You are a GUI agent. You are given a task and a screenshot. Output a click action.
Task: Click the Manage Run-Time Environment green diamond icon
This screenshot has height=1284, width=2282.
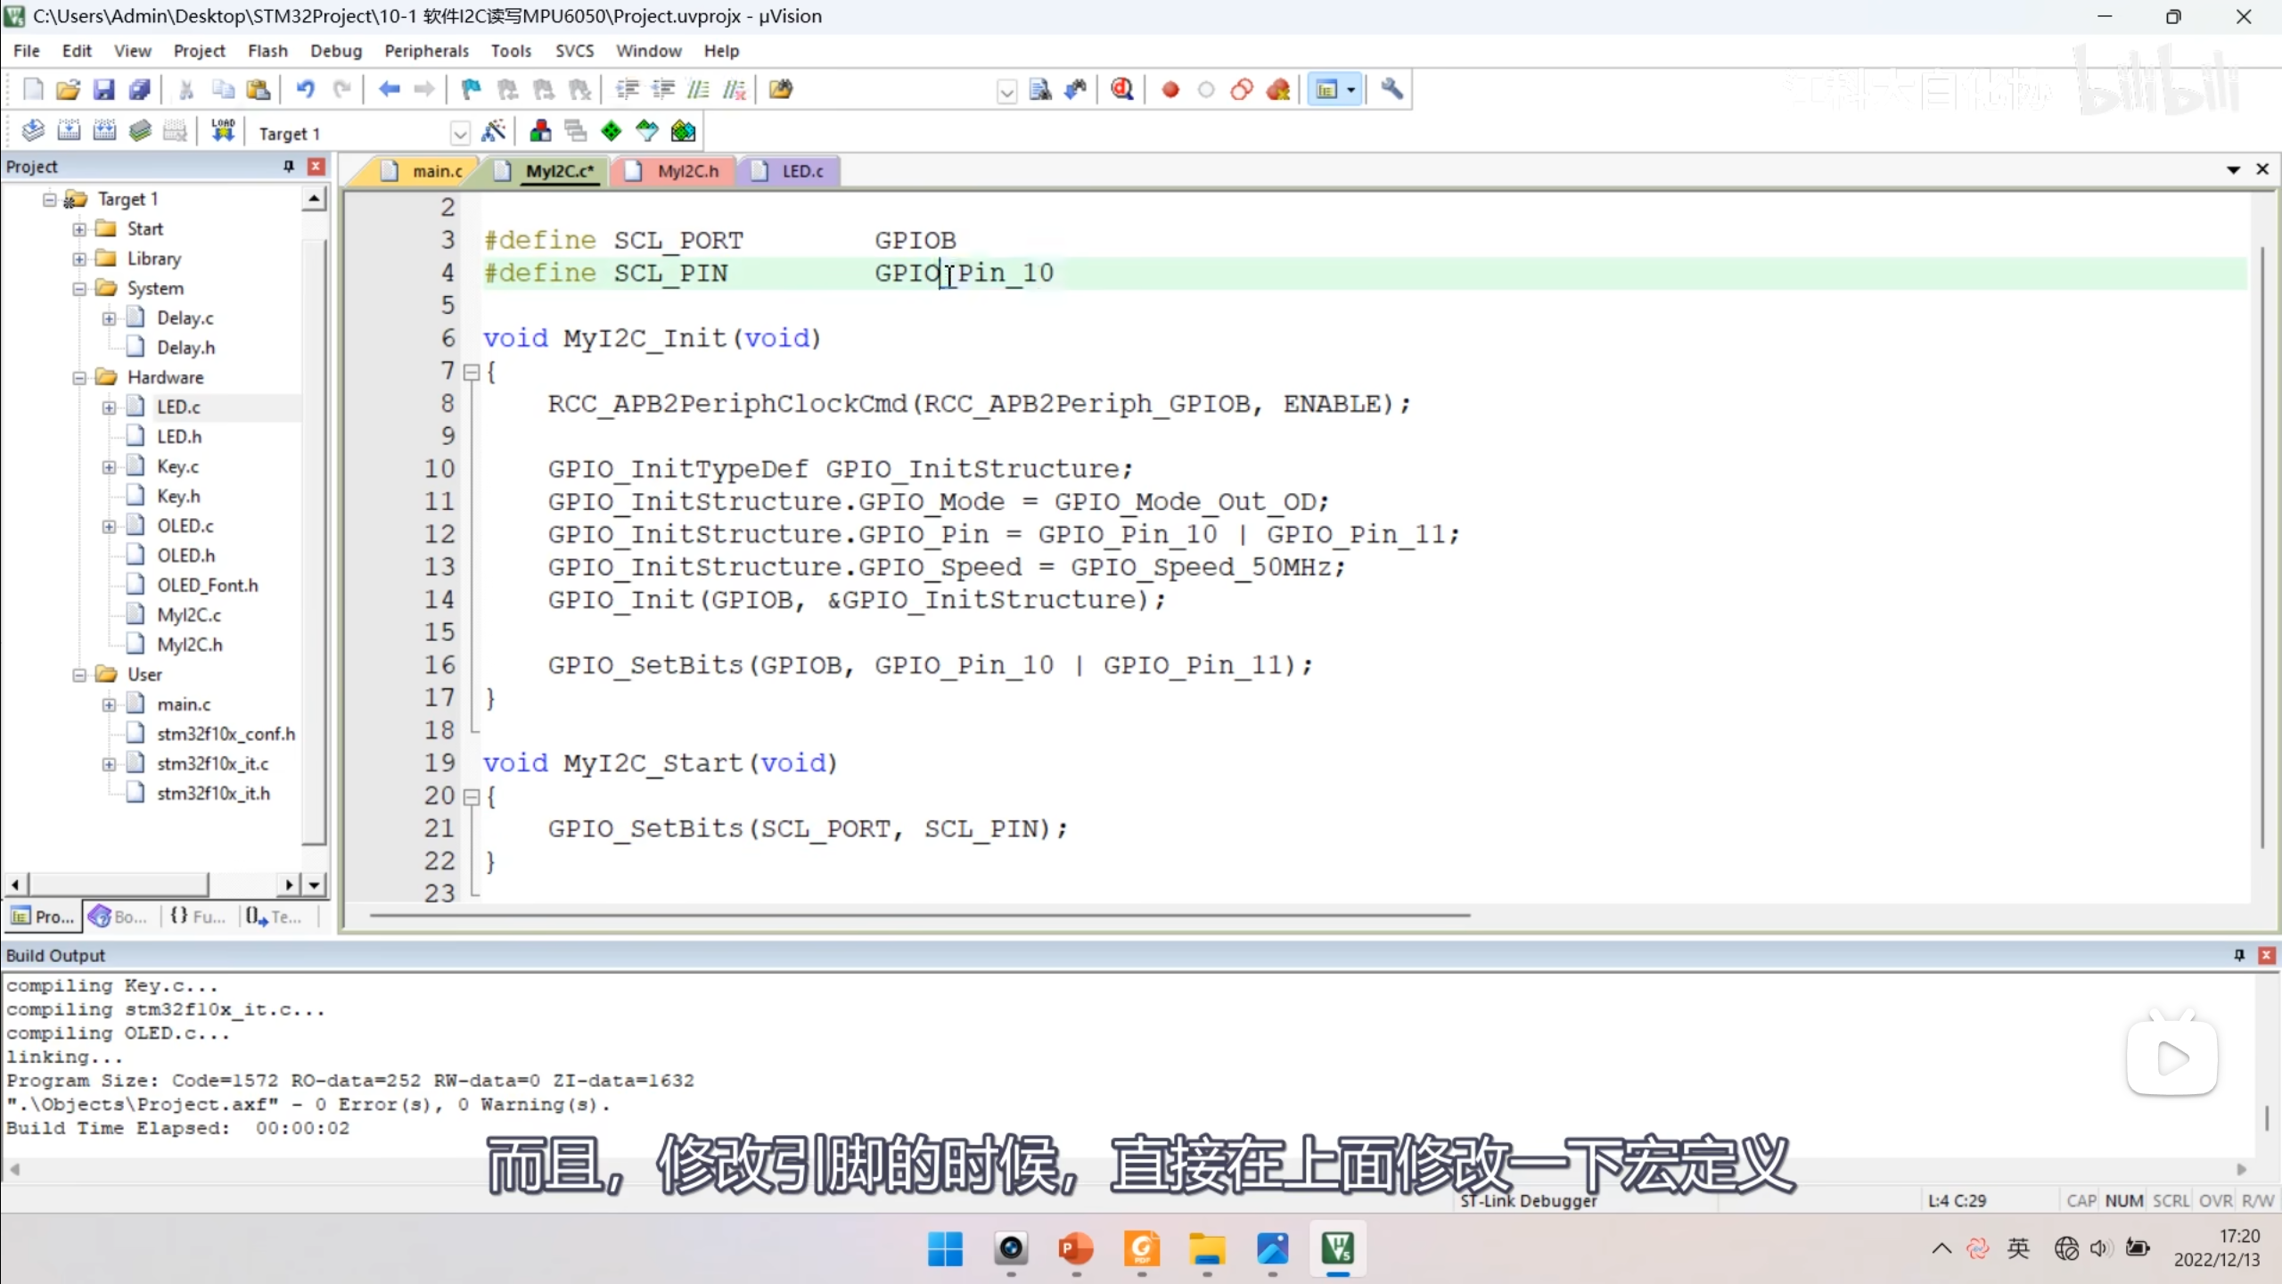pos(611,132)
